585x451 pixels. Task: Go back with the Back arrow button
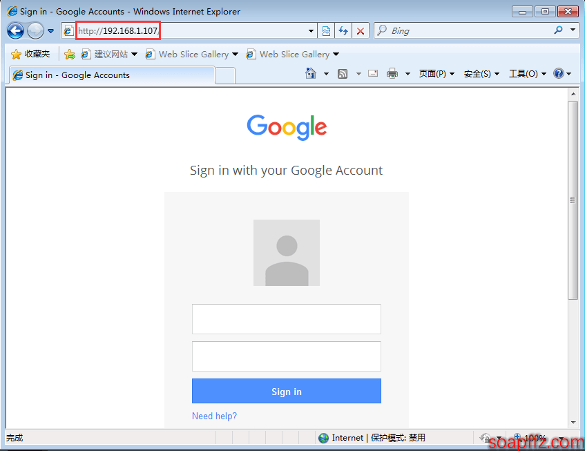[16, 30]
